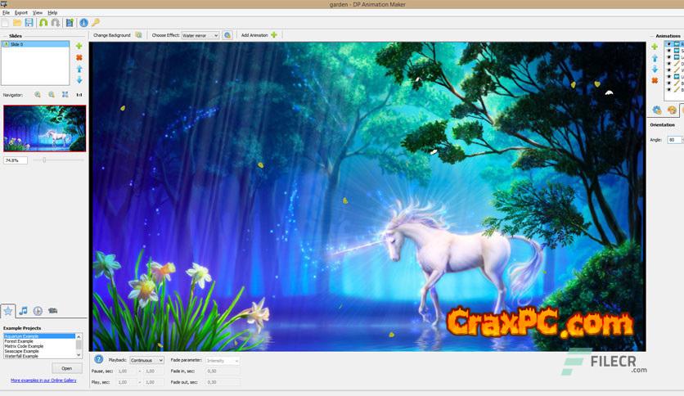
Task: Expand the Playback mode dropdown
Action: click(147, 360)
